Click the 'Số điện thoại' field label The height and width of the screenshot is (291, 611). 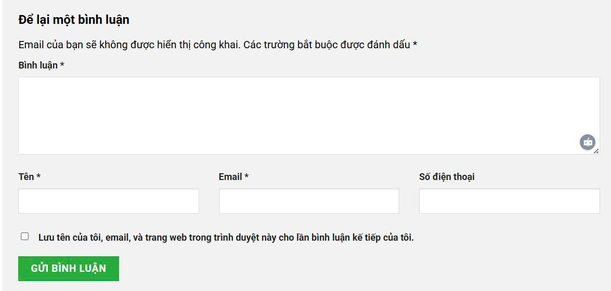(x=447, y=177)
